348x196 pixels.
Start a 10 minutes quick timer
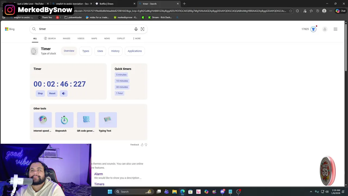pyautogui.click(x=122, y=81)
